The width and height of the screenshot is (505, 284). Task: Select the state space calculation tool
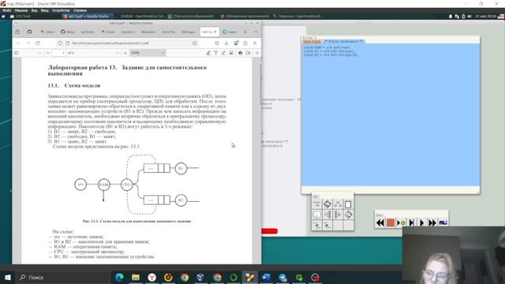point(327,204)
